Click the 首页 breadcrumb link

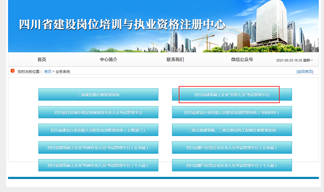click(48, 72)
